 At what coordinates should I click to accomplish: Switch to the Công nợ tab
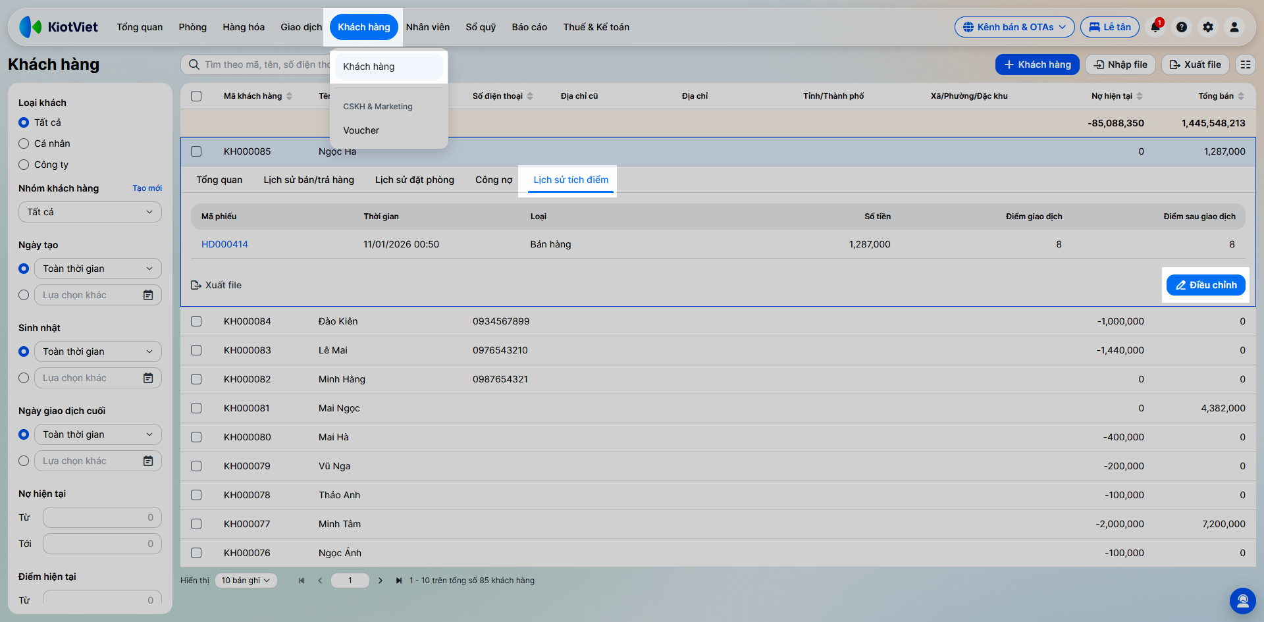(494, 180)
